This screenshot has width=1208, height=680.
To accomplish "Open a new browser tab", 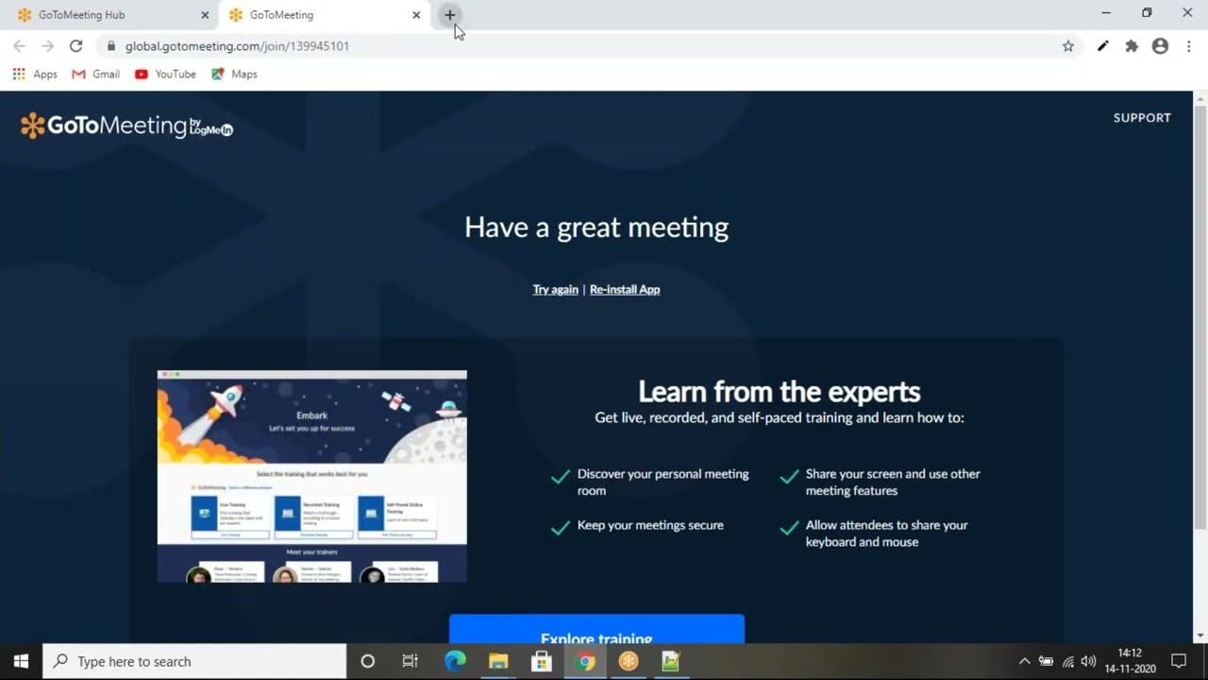I will point(450,15).
